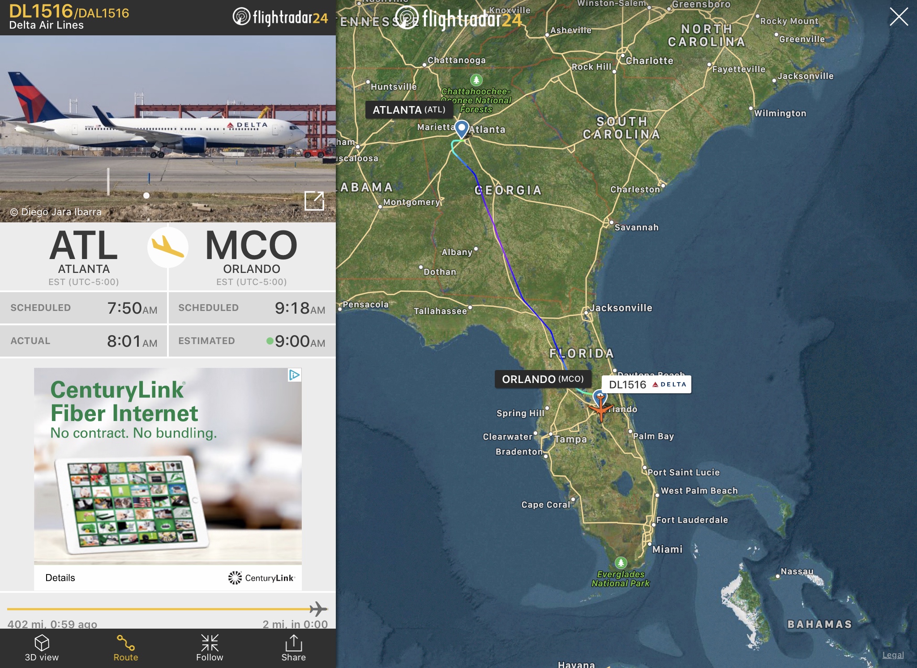Click the Atlanta airport map pin
Image resolution: width=917 pixels, height=668 pixels.
tap(462, 129)
